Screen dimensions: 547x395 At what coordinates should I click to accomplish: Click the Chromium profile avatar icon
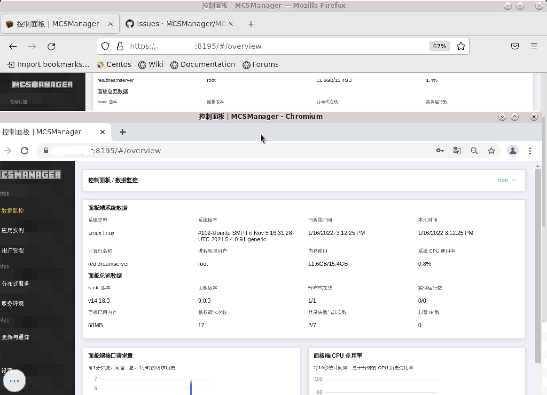point(512,151)
